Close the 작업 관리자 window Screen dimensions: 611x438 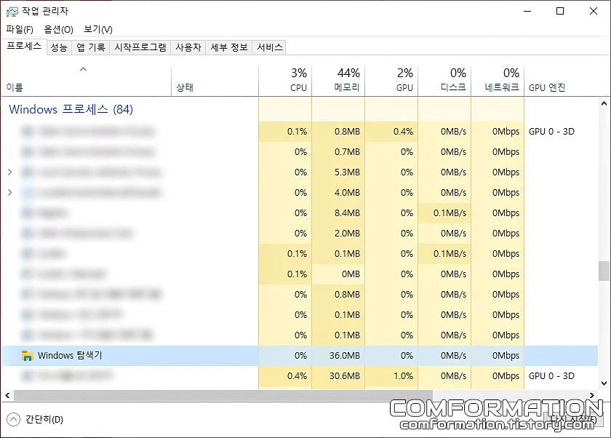pyautogui.click(x=594, y=11)
